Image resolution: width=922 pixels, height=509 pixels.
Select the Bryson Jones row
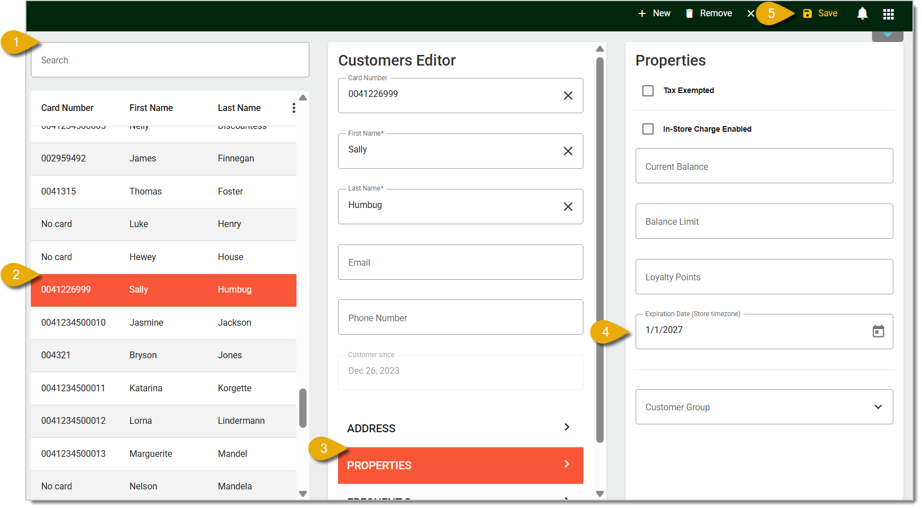pyautogui.click(x=163, y=355)
